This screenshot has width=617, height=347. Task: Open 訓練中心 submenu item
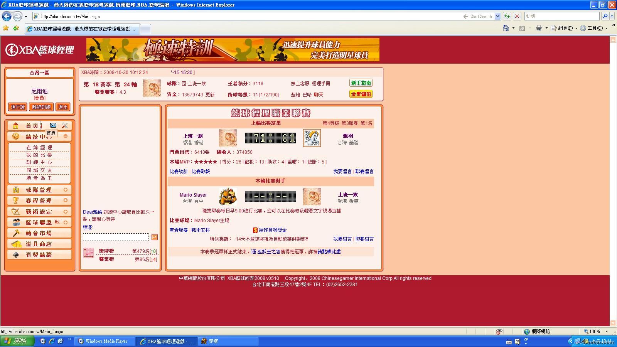[x=39, y=162]
